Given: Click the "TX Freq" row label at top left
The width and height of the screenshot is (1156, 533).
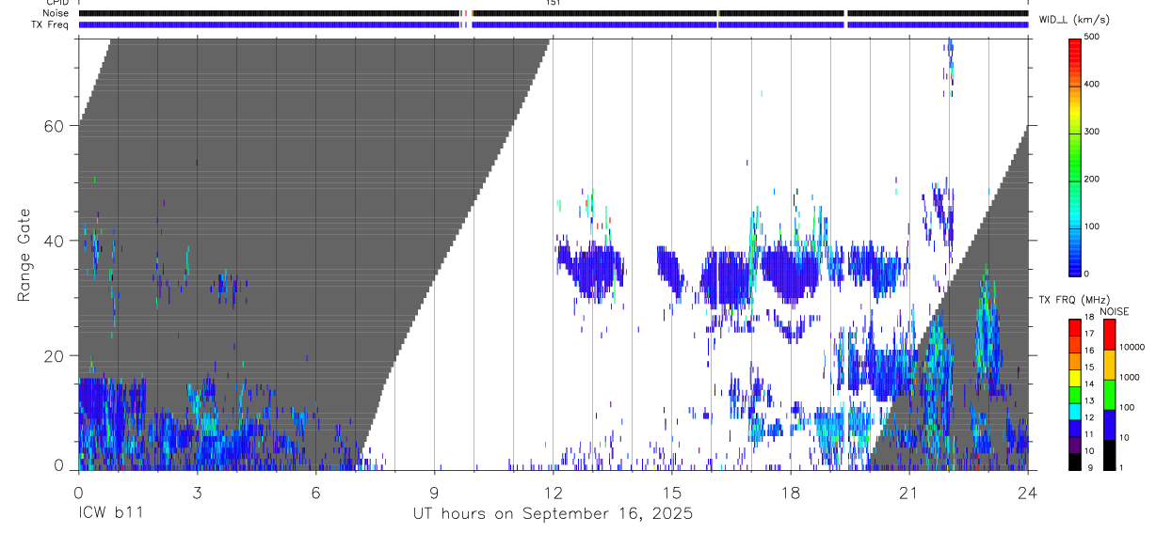Looking at the screenshot, I should (50, 24).
